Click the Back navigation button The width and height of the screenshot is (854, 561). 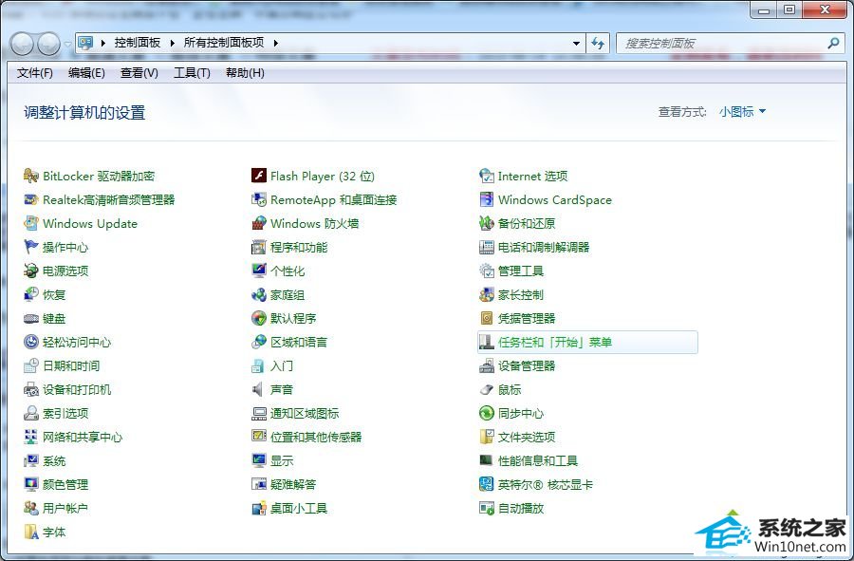[23, 44]
